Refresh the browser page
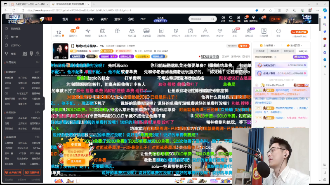 coord(14,10)
